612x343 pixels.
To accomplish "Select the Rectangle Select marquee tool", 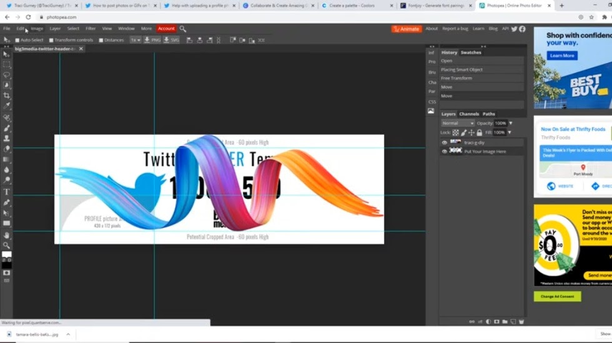I will pyautogui.click(x=6, y=65).
